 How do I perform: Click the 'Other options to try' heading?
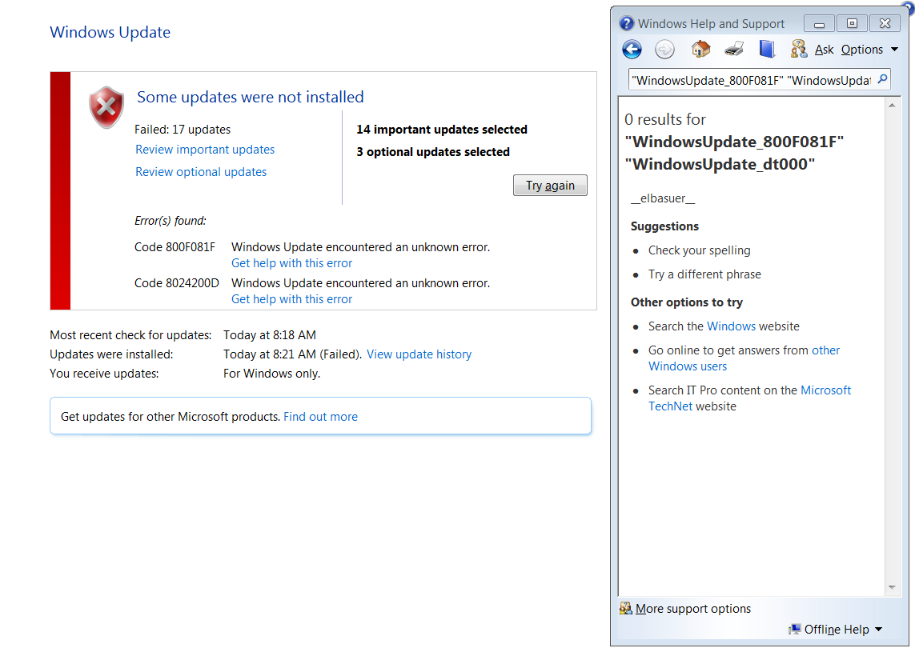pyautogui.click(x=687, y=302)
